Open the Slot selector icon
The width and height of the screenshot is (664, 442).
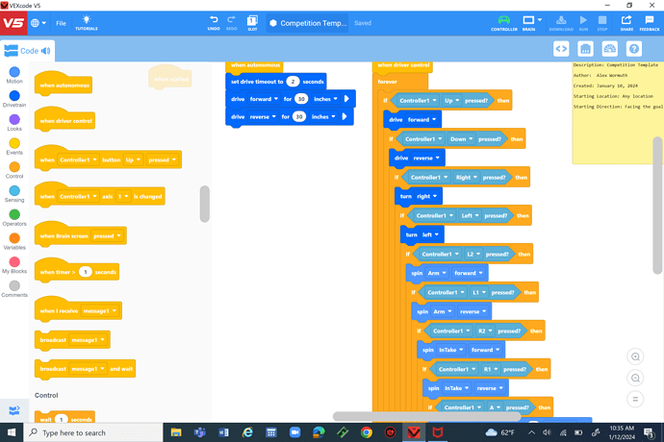pyautogui.click(x=252, y=23)
